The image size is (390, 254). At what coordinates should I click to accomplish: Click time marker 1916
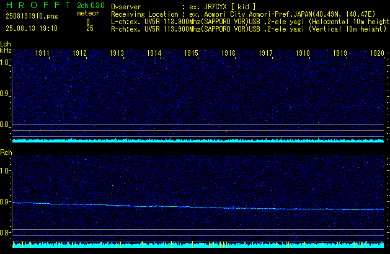coord(228,53)
